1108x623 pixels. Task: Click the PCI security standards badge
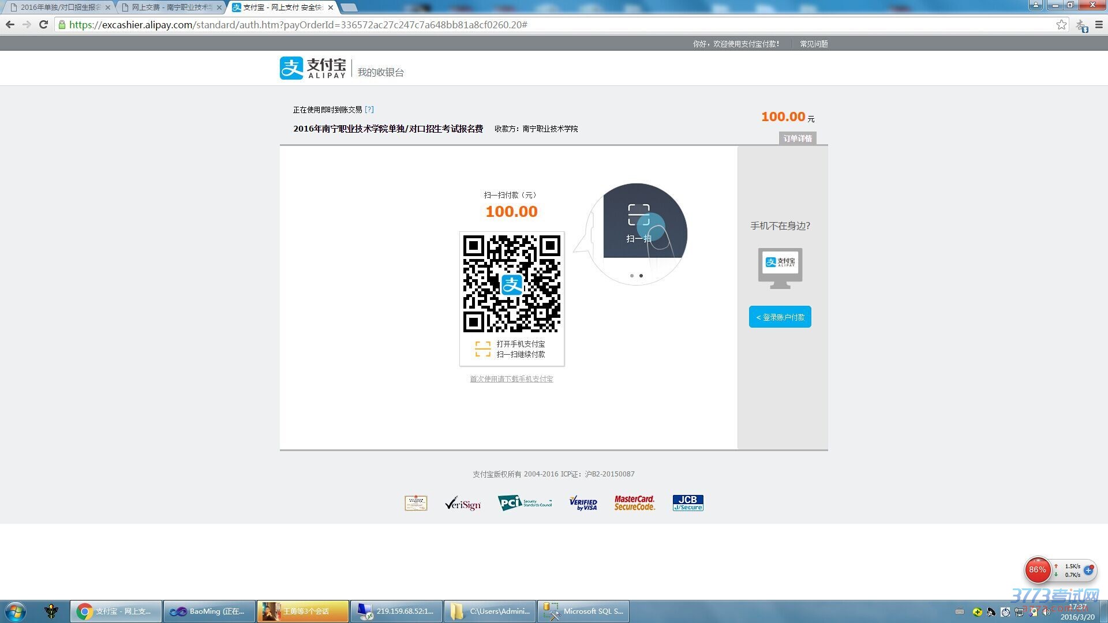point(525,503)
